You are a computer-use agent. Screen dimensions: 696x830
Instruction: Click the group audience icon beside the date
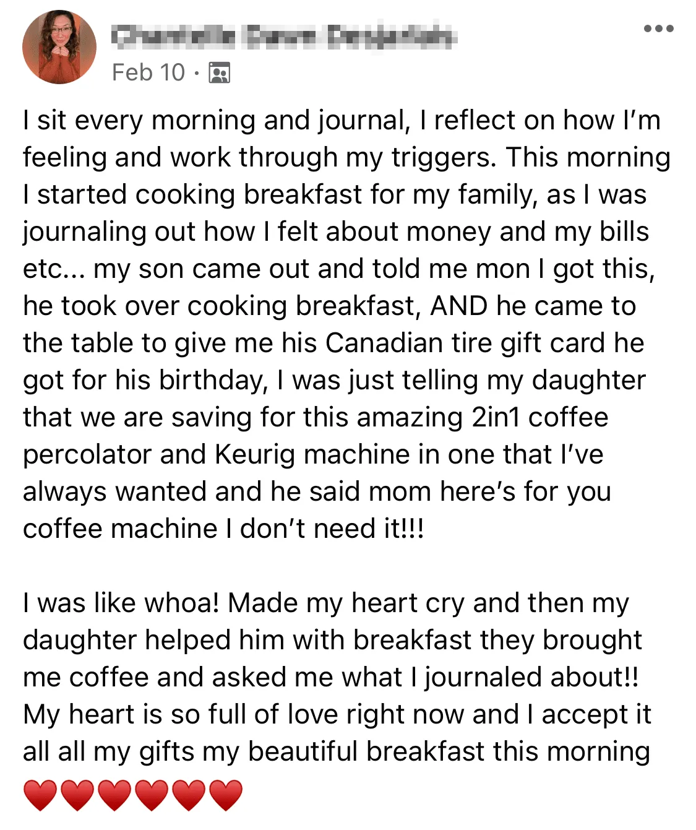pos(219,73)
